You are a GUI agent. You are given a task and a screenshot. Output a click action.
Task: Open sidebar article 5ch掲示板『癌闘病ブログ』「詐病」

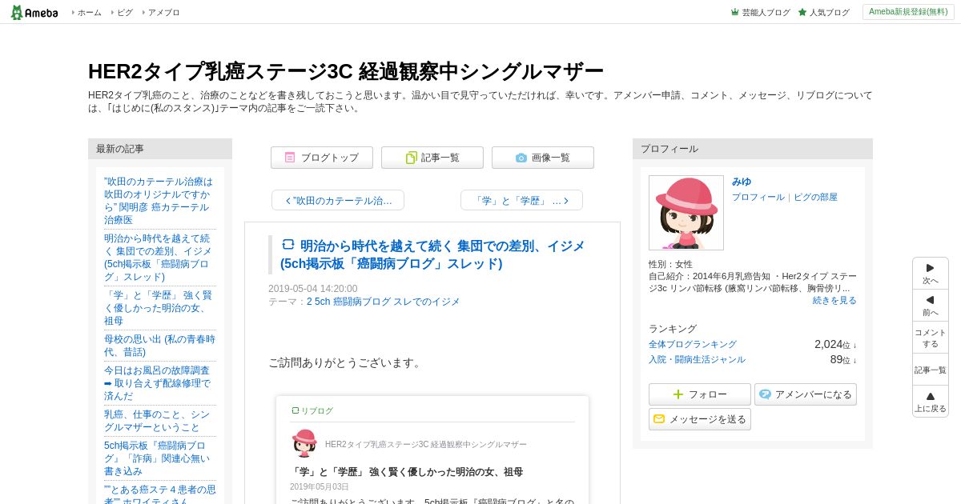coord(159,458)
